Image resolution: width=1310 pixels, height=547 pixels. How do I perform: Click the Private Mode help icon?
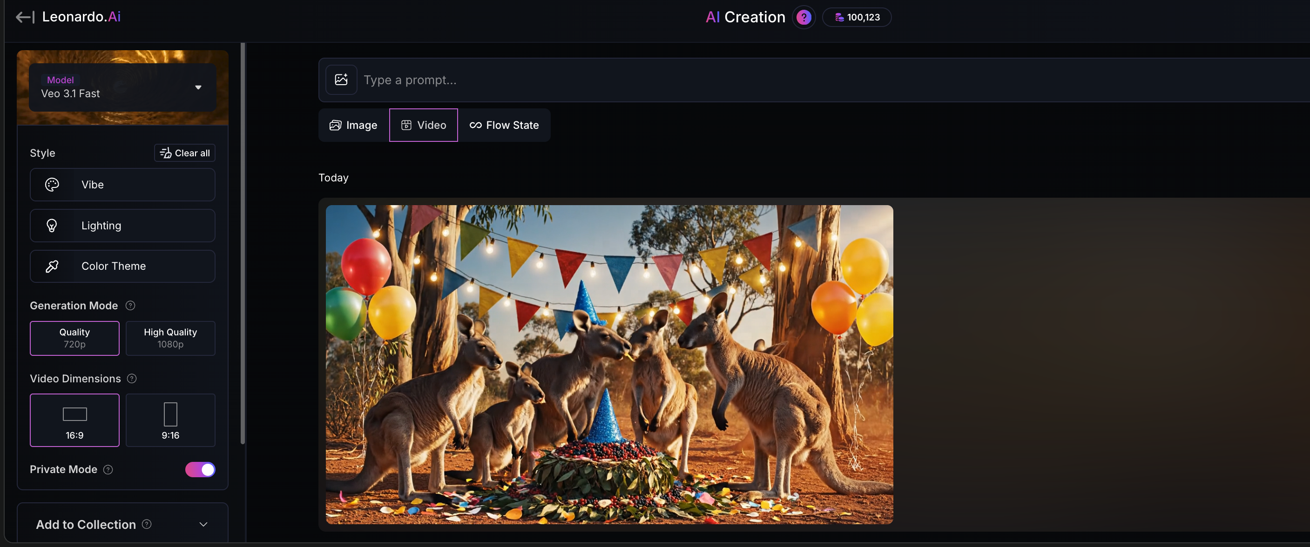(x=108, y=469)
